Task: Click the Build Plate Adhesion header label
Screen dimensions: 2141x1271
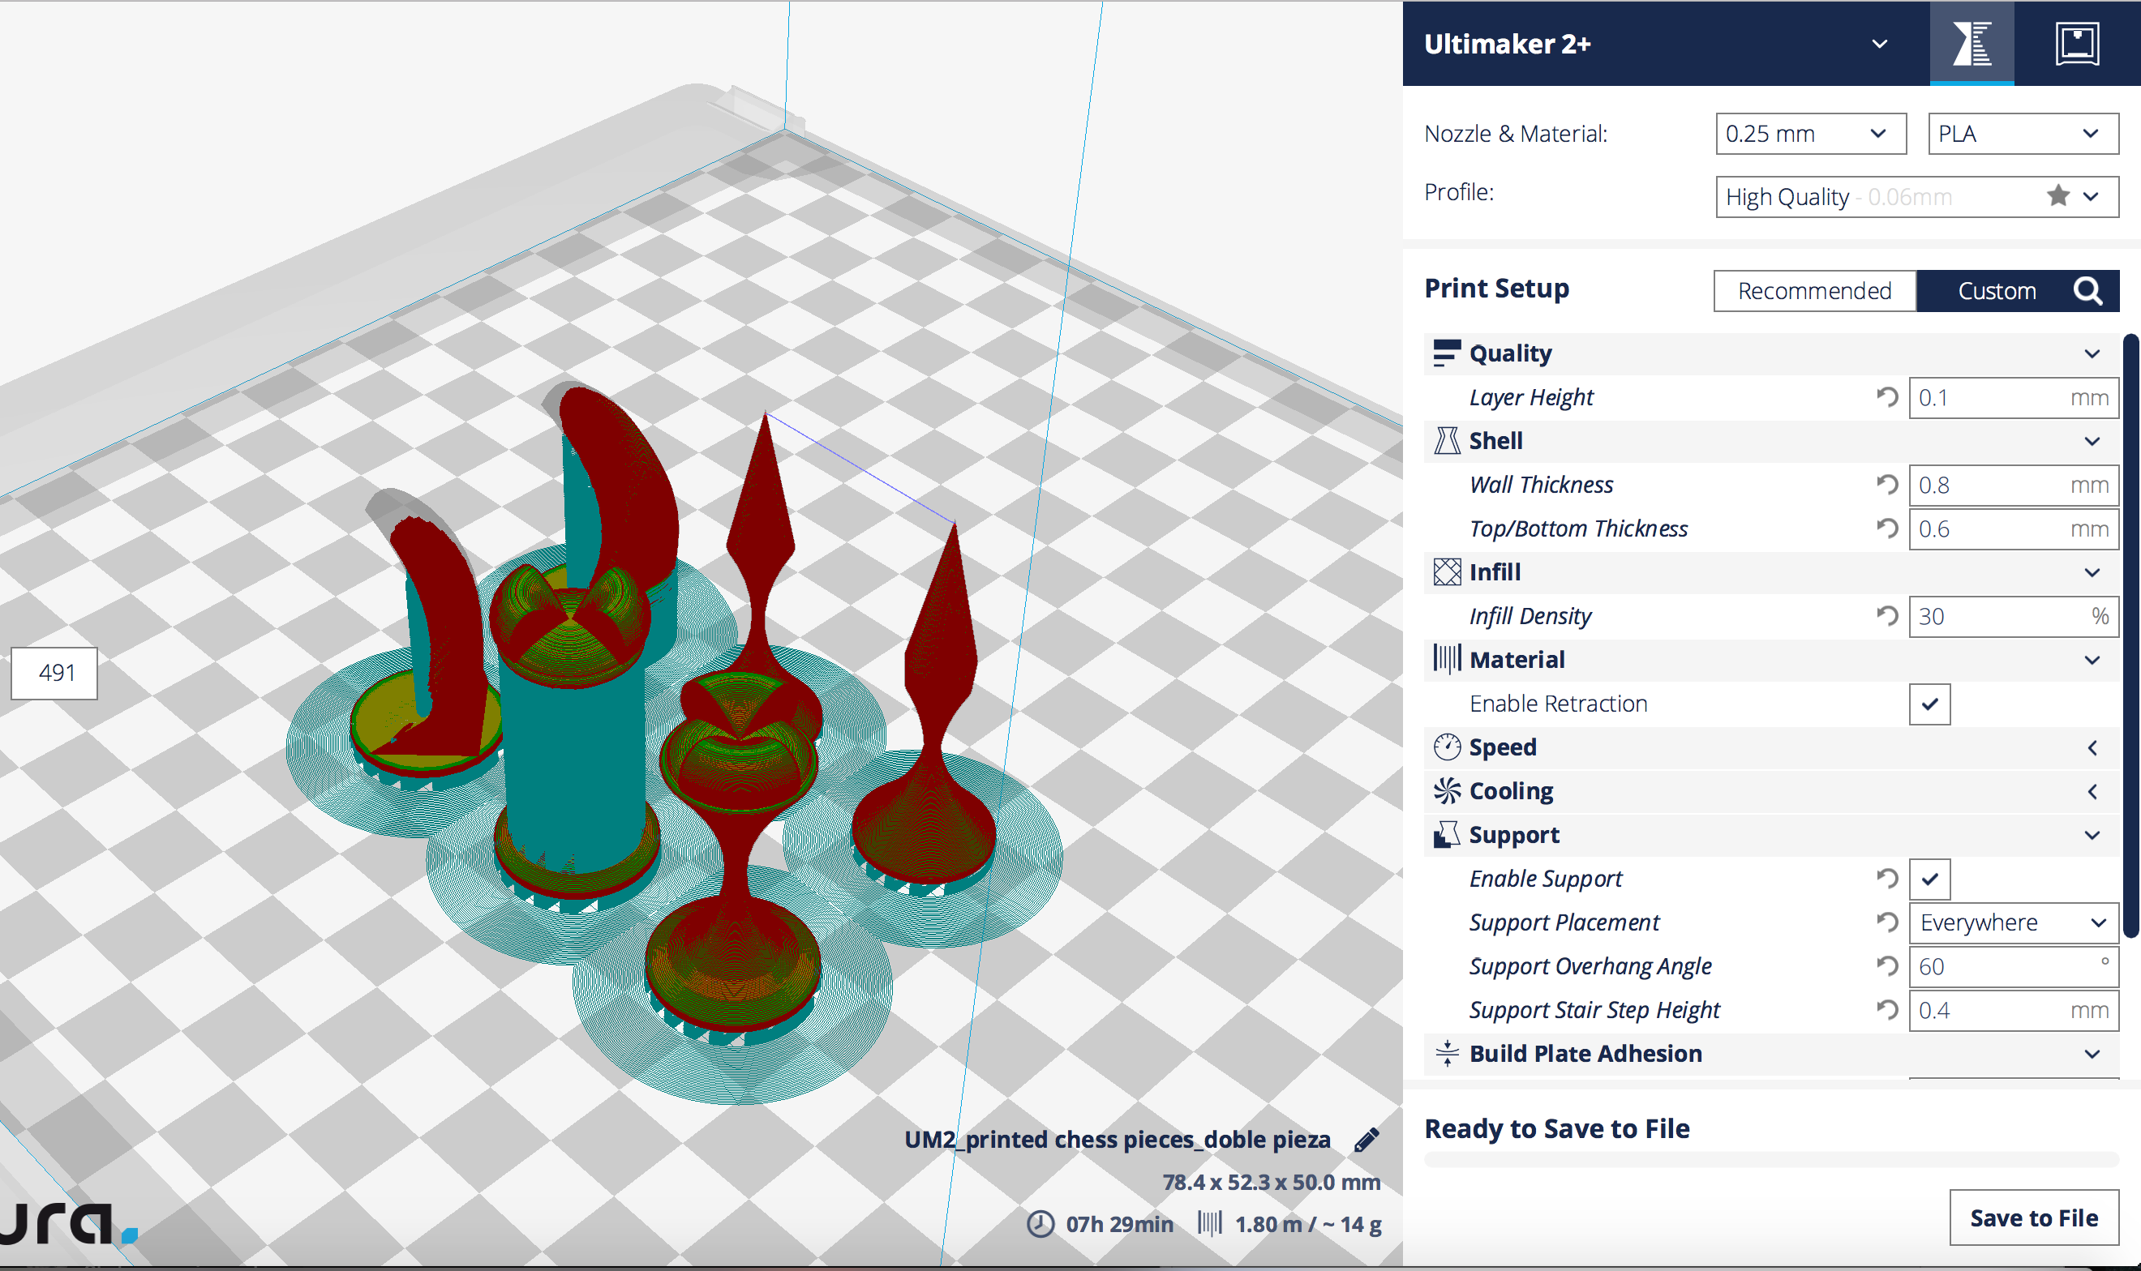Action: point(1585,1054)
